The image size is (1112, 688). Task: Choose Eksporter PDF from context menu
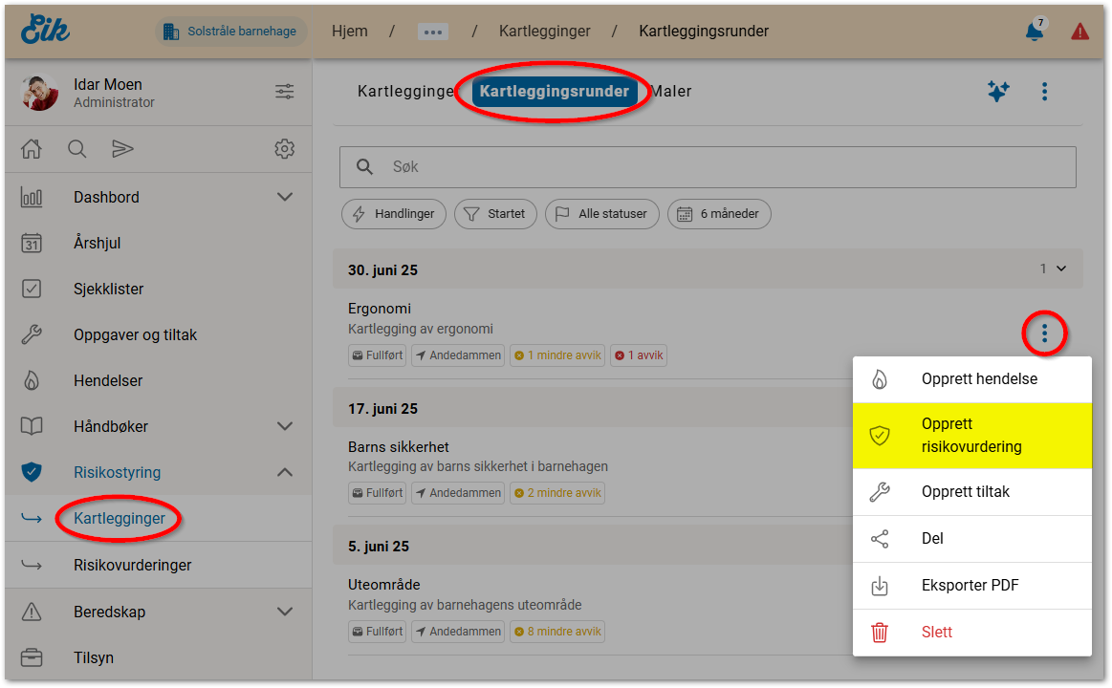(x=970, y=586)
